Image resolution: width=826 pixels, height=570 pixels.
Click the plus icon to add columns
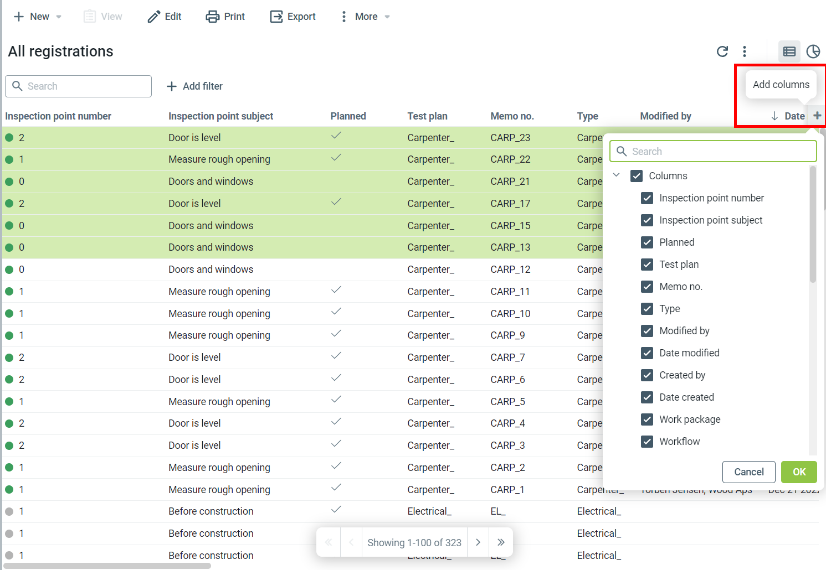pyautogui.click(x=817, y=116)
